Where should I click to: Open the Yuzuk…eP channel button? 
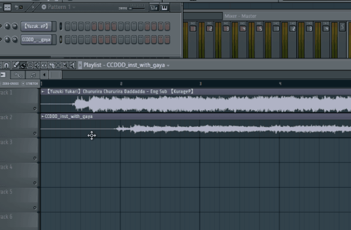pos(36,26)
